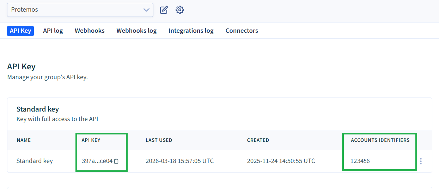Switch to the API log tab
The image size is (439, 189).
click(53, 31)
